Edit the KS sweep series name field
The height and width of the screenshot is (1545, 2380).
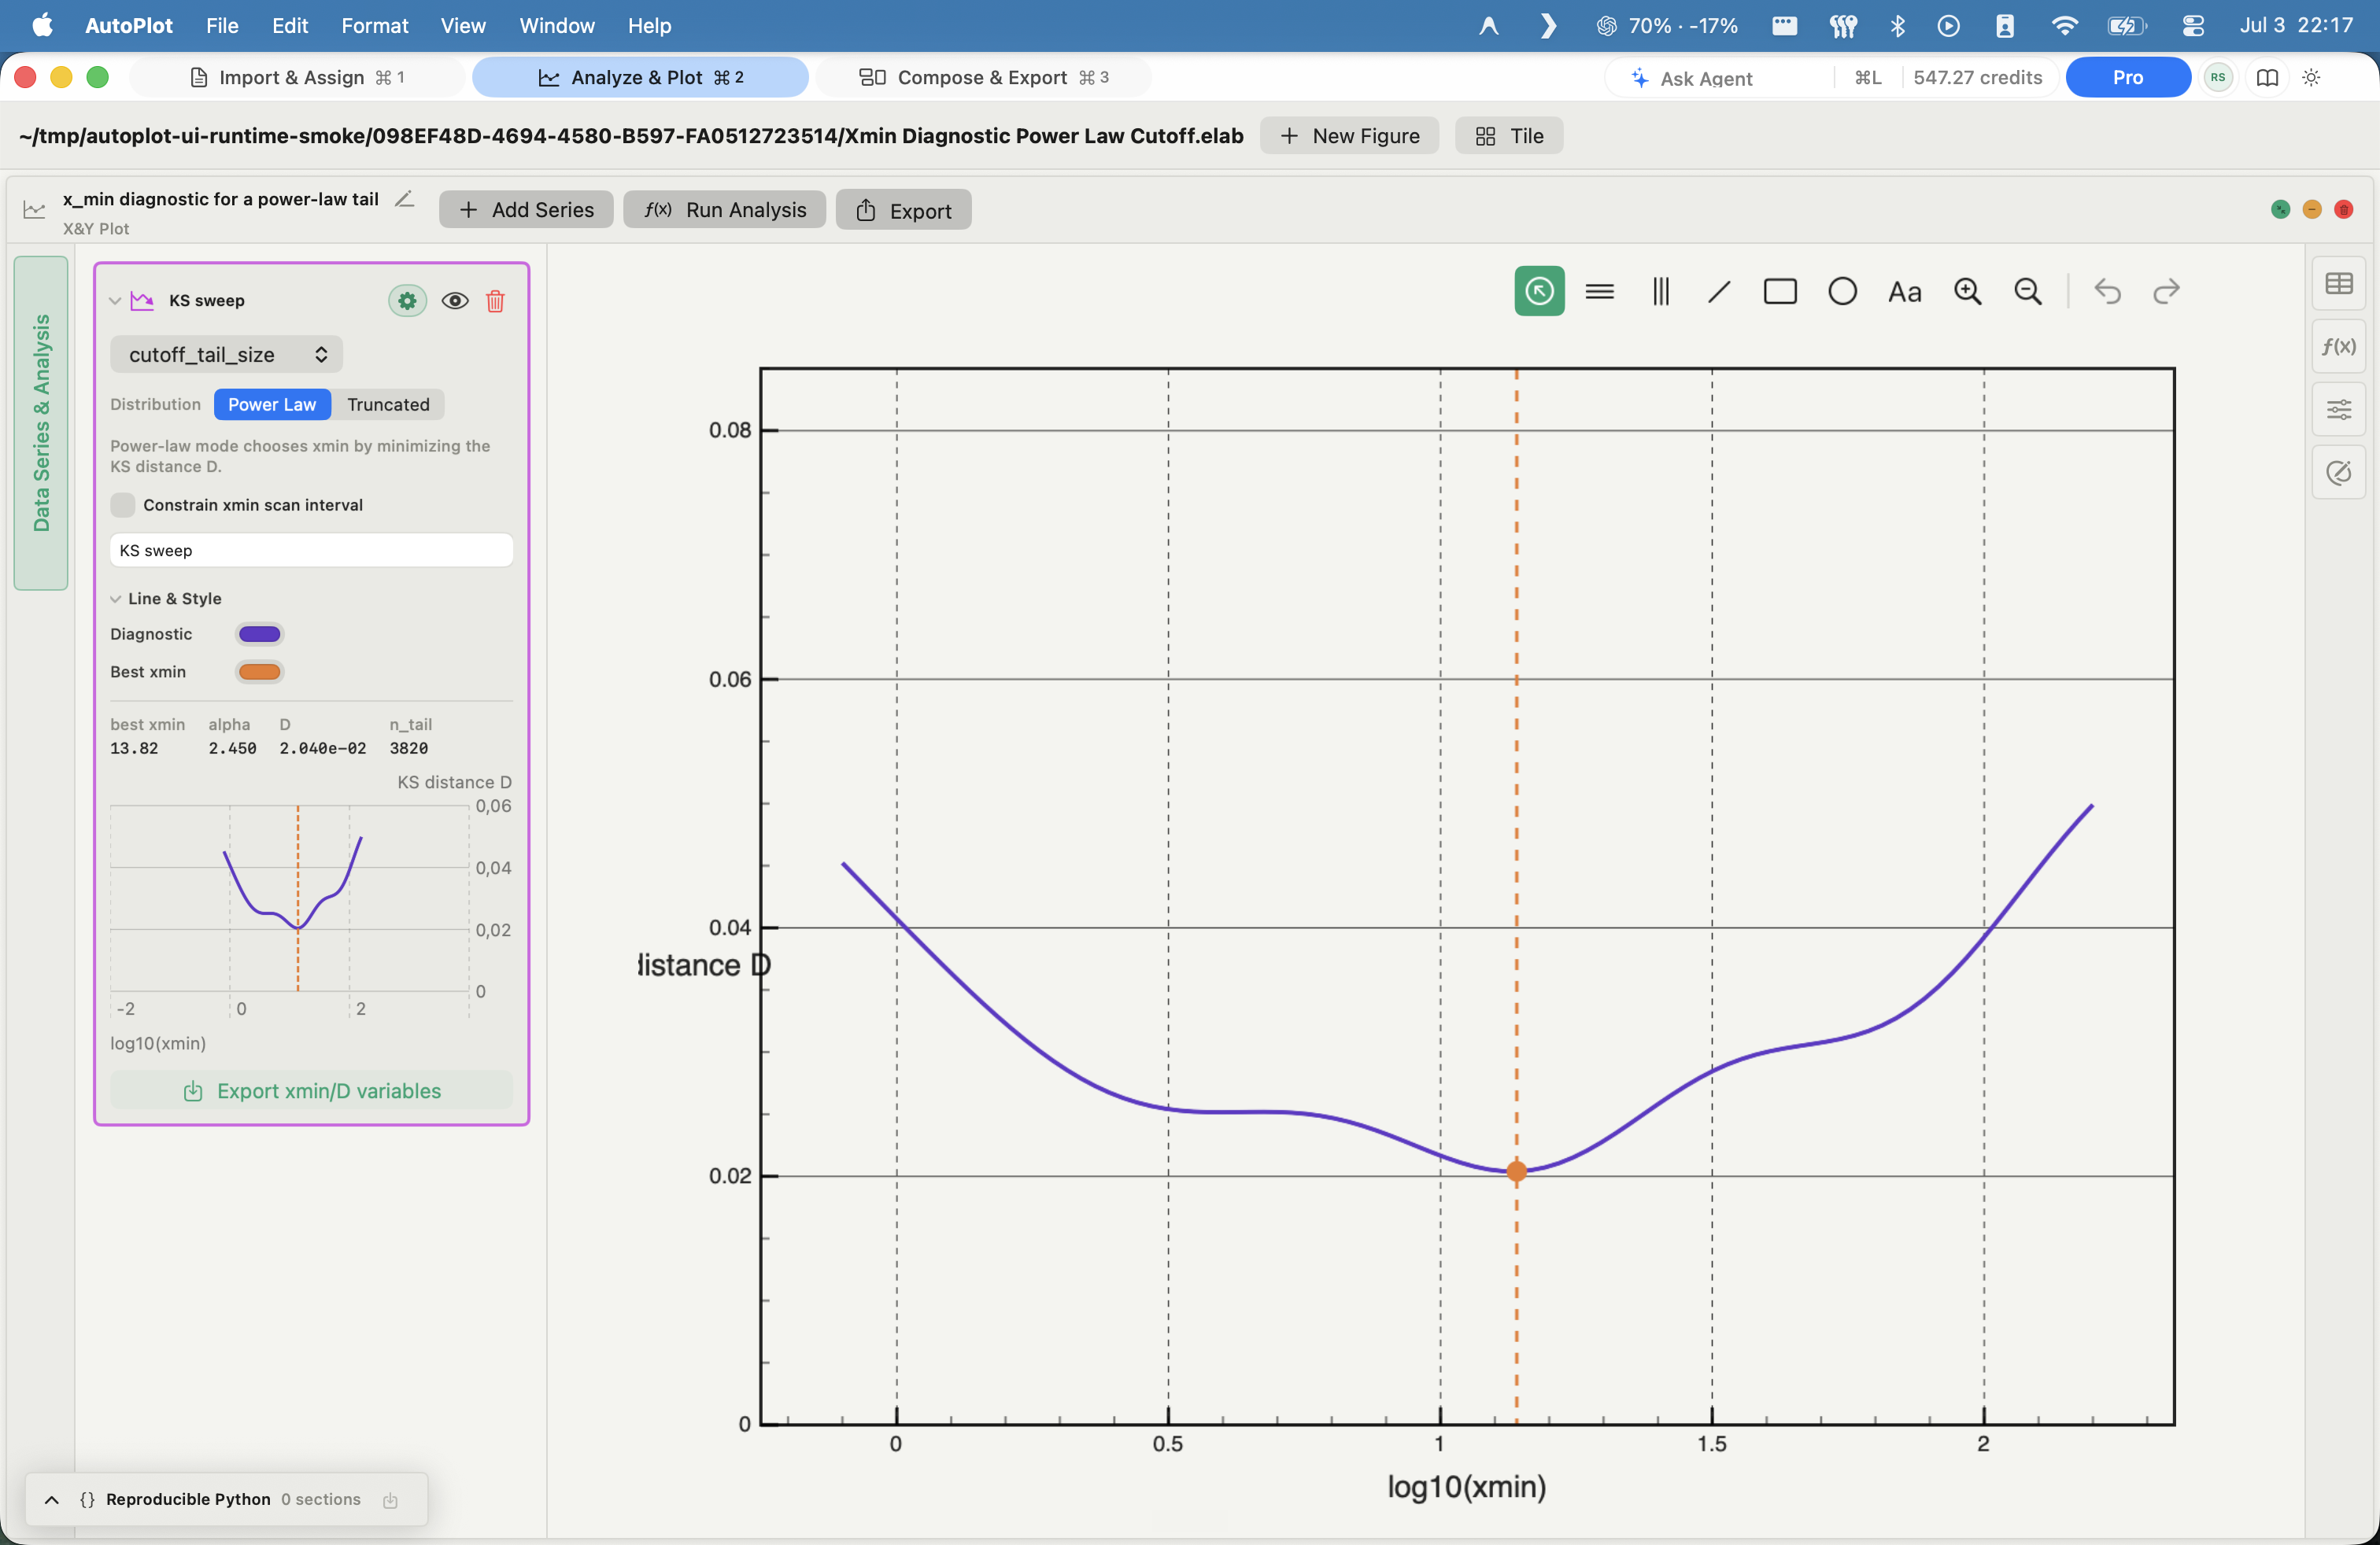pyautogui.click(x=311, y=550)
